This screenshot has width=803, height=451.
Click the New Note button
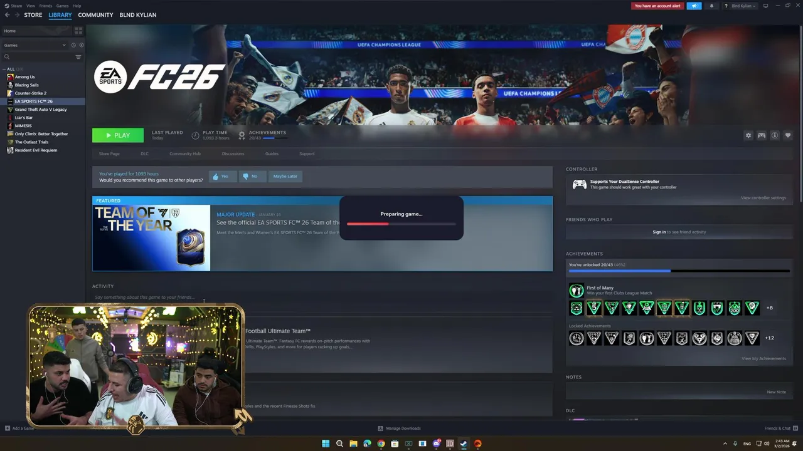776,392
